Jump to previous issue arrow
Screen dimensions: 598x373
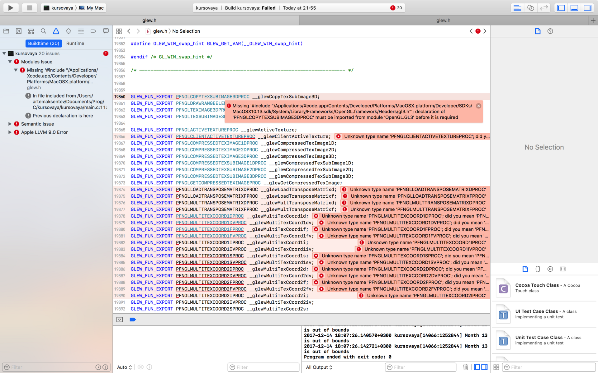coord(471,31)
